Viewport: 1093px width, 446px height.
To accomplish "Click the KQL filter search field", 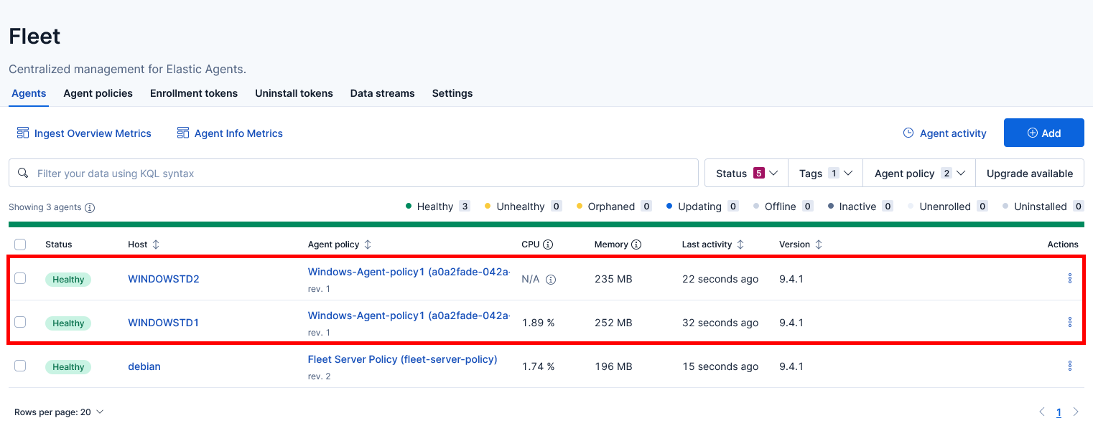I will [x=353, y=173].
